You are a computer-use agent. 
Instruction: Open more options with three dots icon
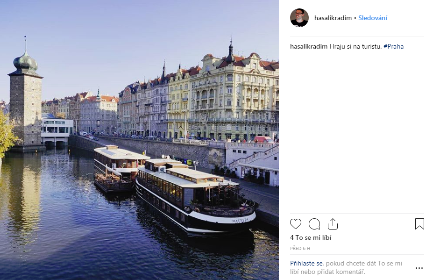pos(419,268)
